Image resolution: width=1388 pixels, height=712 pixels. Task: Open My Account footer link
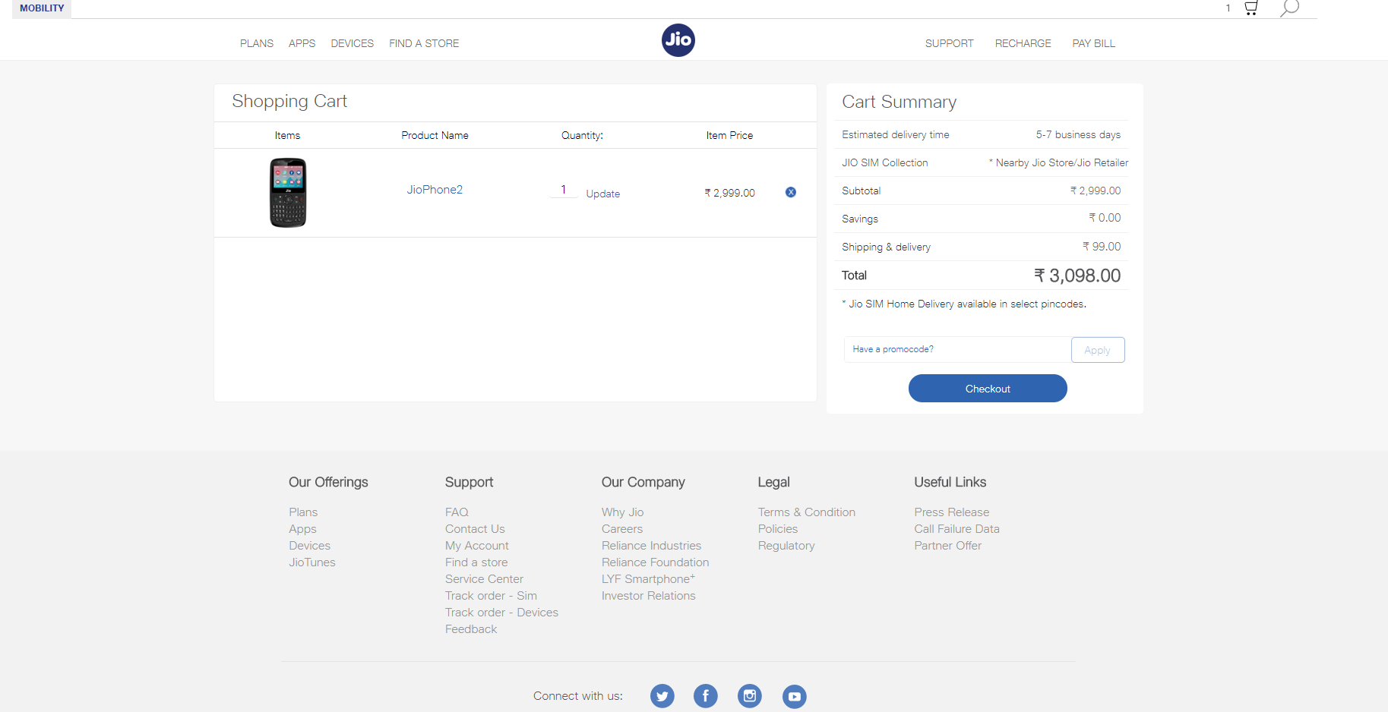click(477, 546)
